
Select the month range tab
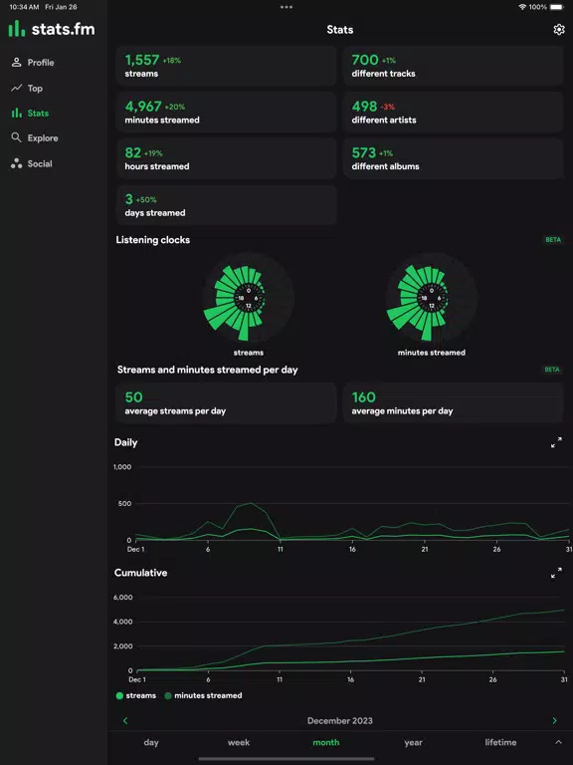point(326,742)
